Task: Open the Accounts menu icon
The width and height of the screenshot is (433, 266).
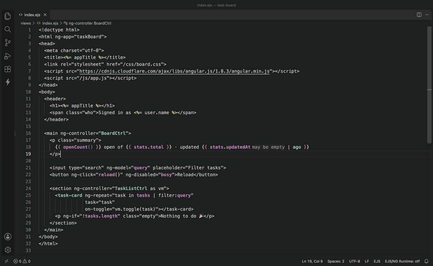Action: 7,237
